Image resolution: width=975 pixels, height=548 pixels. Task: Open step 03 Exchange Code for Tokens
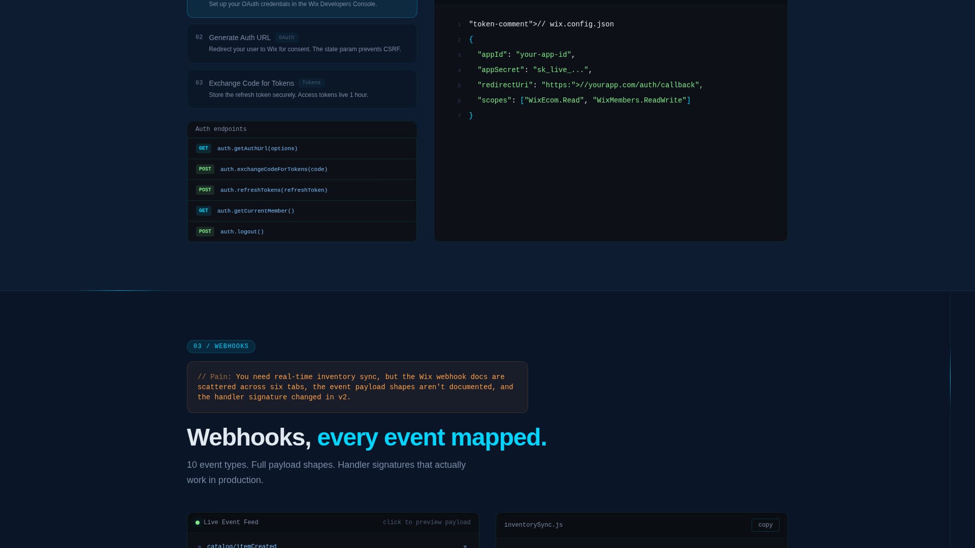pyautogui.click(x=302, y=89)
